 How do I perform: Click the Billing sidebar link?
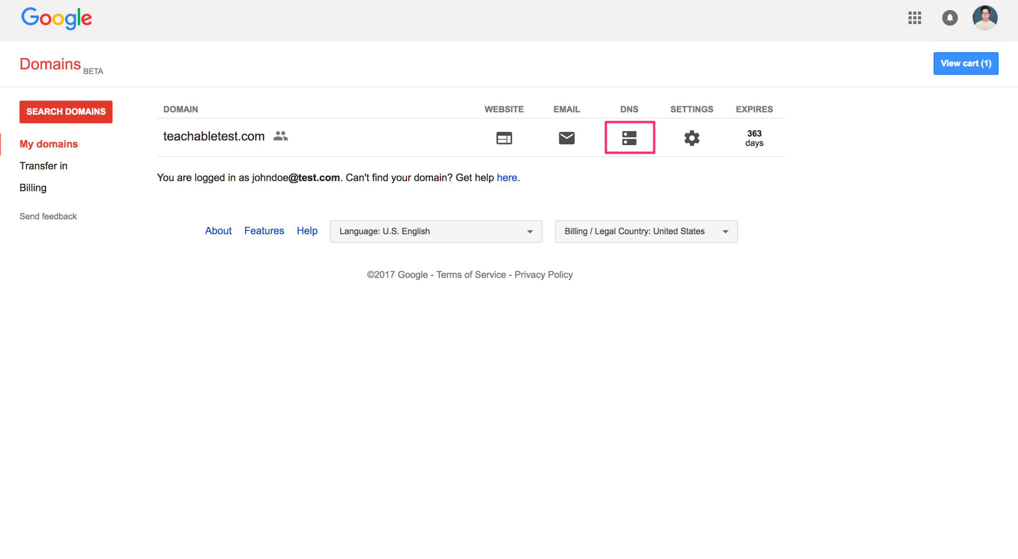pos(32,187)
